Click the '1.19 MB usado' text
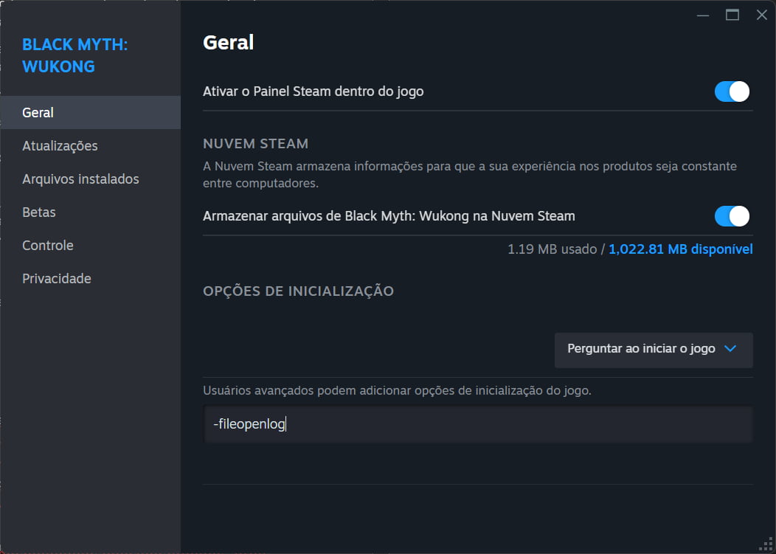The image size is (776, 554). [x=552, y=249]
